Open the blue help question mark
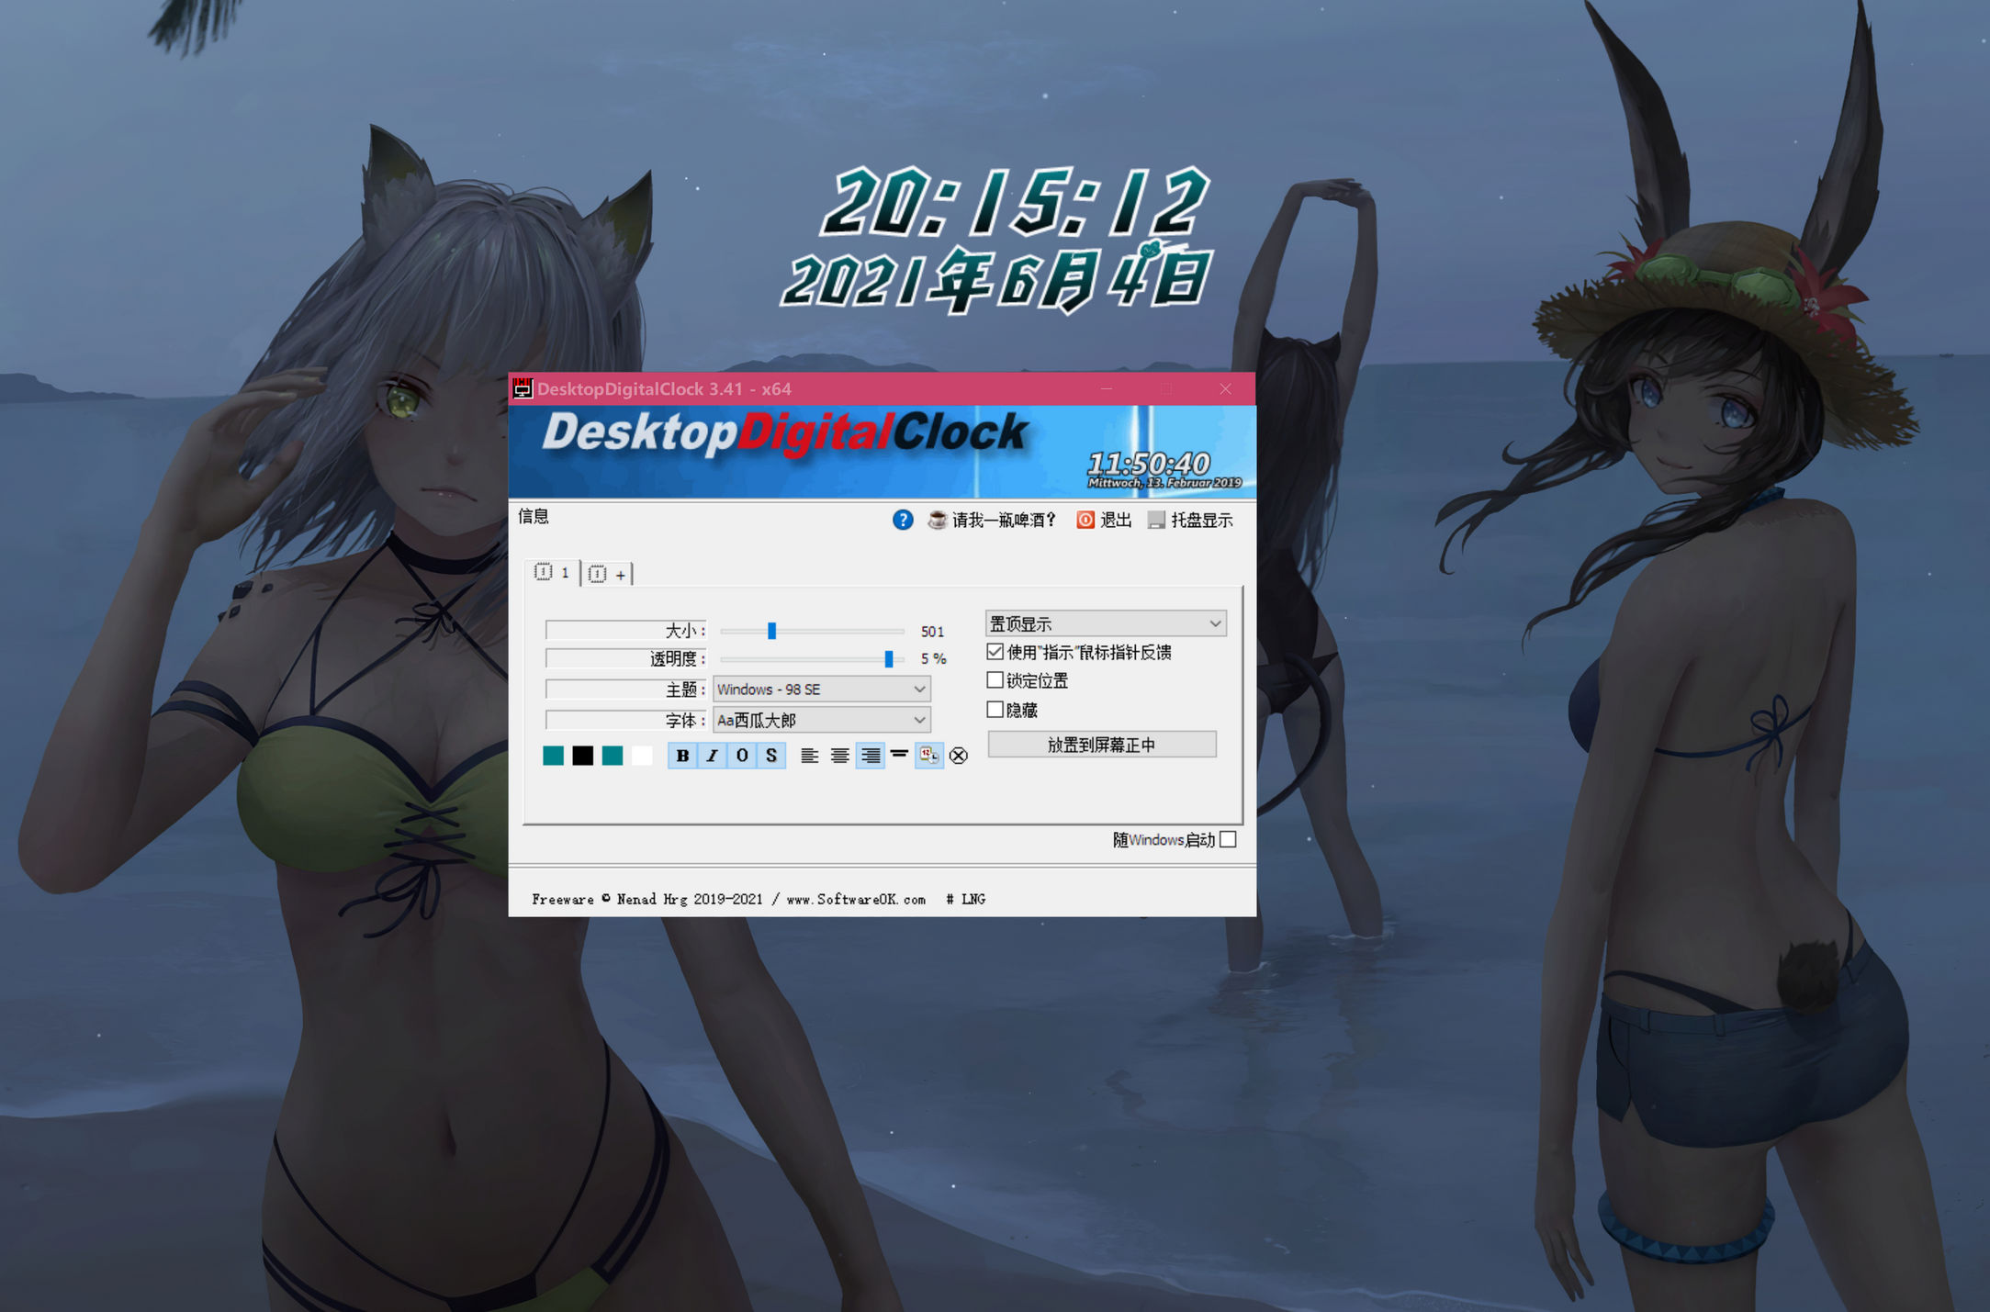The image size is (1990, 1312). coord(903,521)
